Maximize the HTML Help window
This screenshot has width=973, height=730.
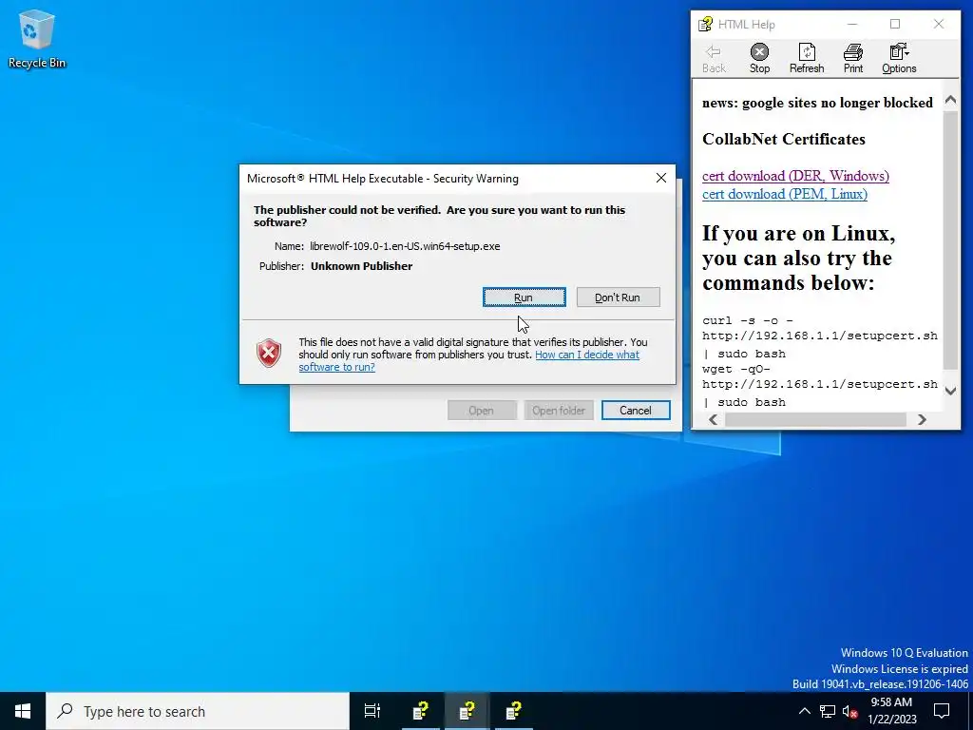tap(895, 24)
